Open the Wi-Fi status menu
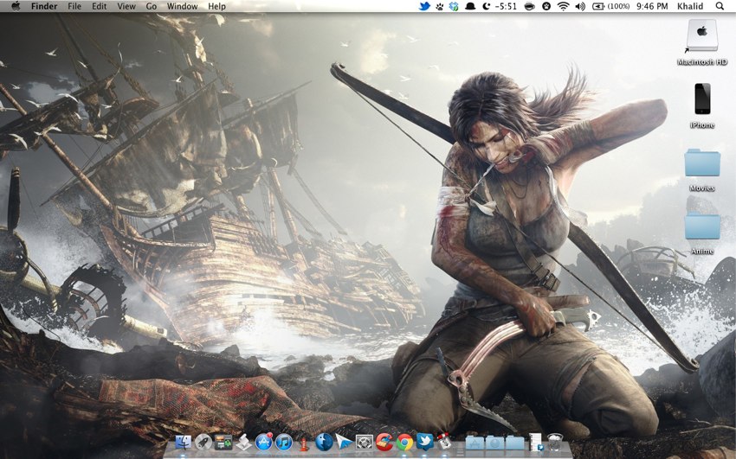The width and height of the screenshot is (736, 459). pos(564,7)
